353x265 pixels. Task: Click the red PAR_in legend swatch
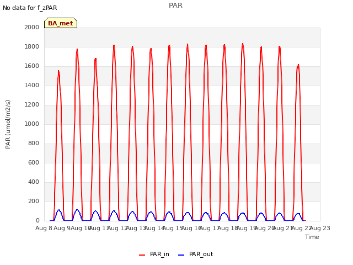click(x=142, y=255)
